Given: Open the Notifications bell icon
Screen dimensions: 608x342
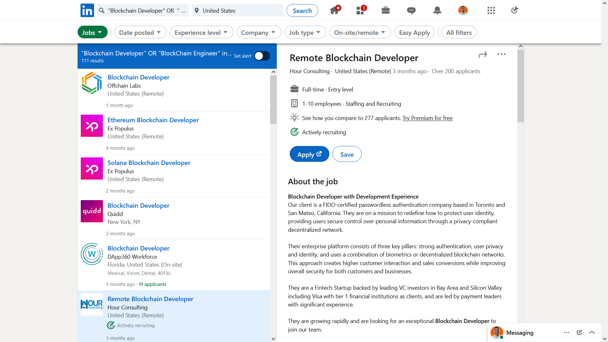Looking at the screenshot, I should pyautogui.click(x=437, y=10).
